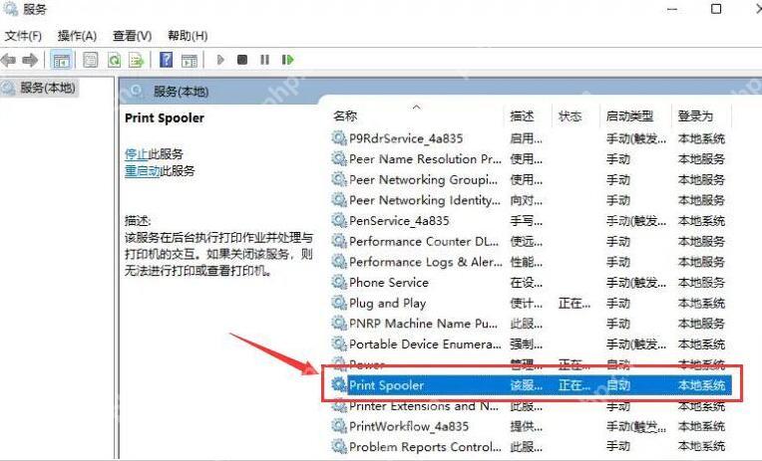The width and height of the screenshot is (762, 461).
Task: Open the 文件(F) menu
Action: [23, 36]
